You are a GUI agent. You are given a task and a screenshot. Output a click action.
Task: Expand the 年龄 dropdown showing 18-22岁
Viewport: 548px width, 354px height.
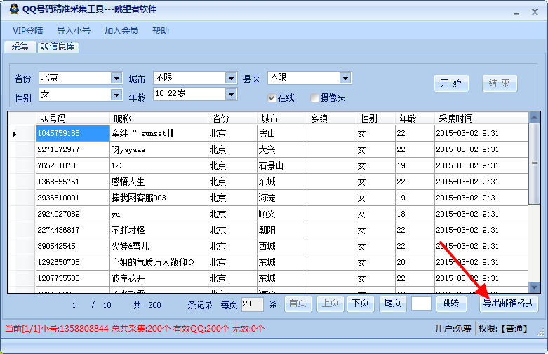tap(231, 94)
